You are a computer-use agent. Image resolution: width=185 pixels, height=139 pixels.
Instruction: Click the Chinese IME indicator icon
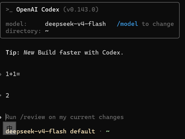(x=9, y=128)
